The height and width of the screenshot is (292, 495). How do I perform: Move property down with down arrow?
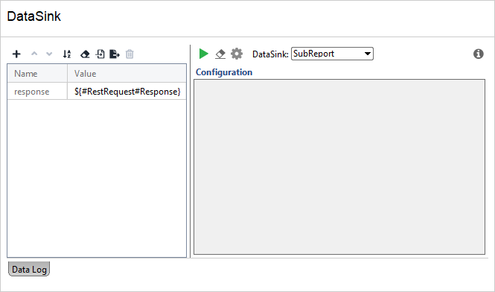(49, 54)
